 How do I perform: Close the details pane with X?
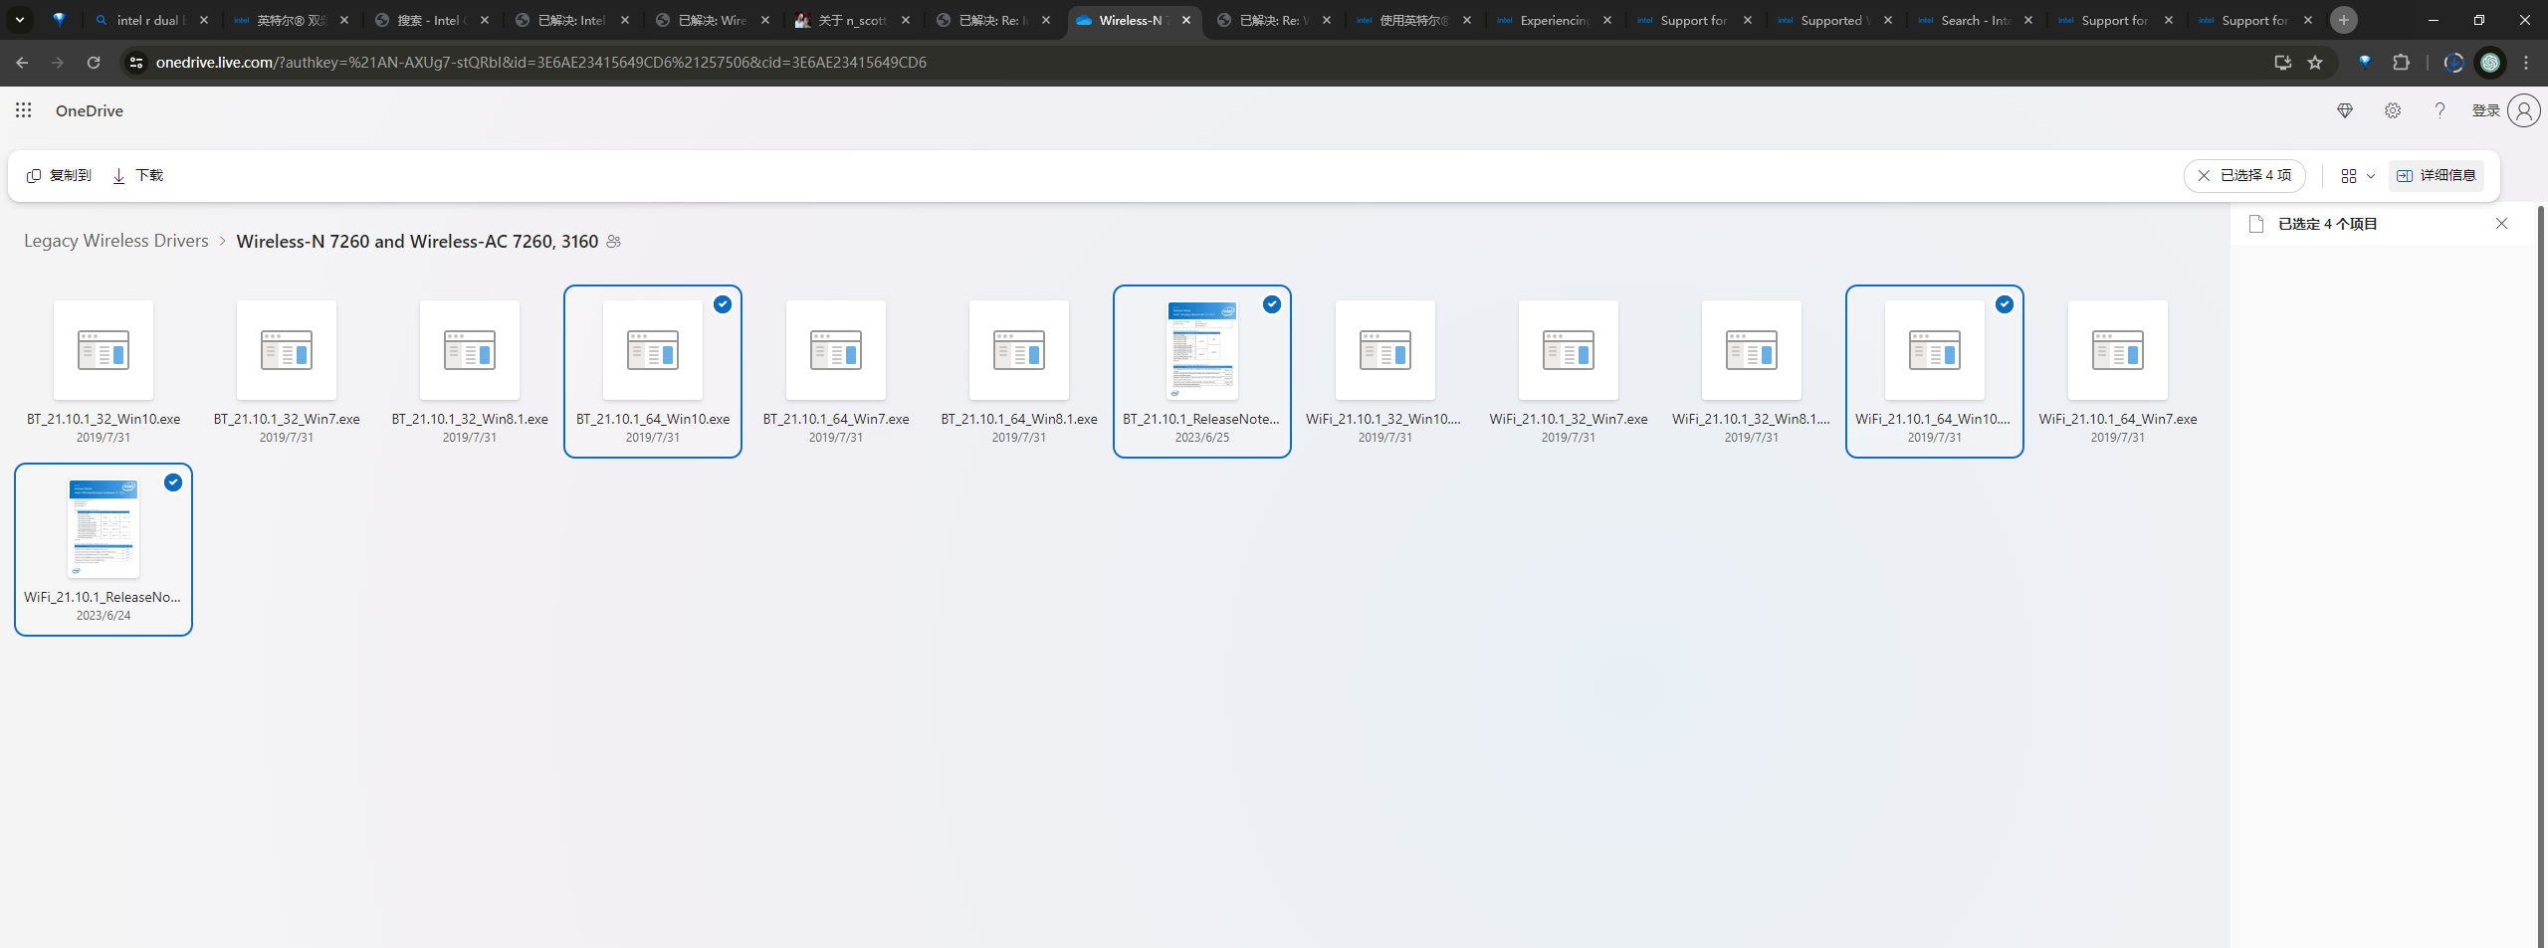2501,224
